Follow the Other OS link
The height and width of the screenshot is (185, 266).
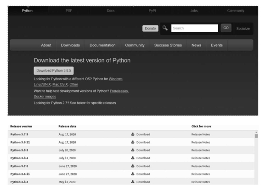pyautogui.click(x=74, y=84)
